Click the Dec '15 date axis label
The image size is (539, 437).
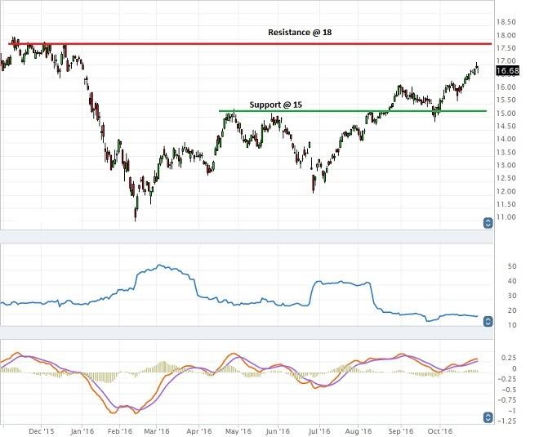click(x=42, y=431)
